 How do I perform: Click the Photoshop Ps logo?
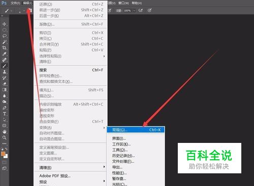pos(4,3)
